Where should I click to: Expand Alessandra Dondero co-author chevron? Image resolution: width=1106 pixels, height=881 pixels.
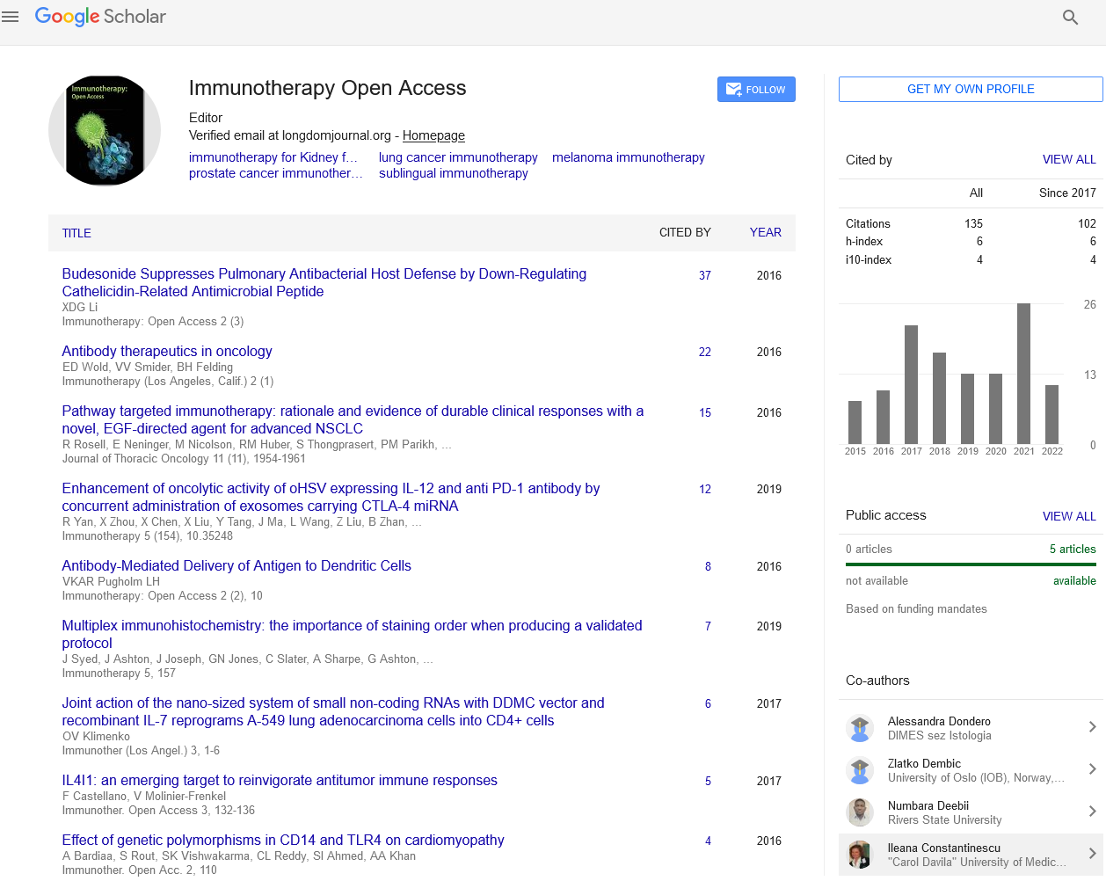click(1092, 727)
